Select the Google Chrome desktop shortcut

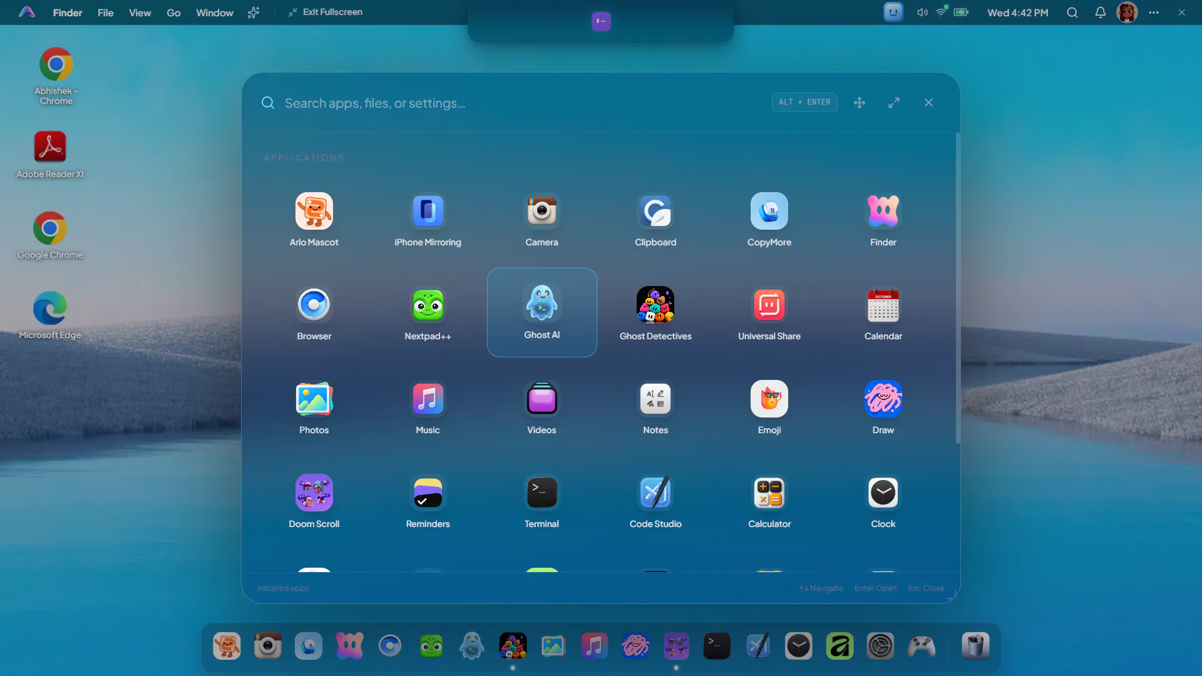point(50,235)
